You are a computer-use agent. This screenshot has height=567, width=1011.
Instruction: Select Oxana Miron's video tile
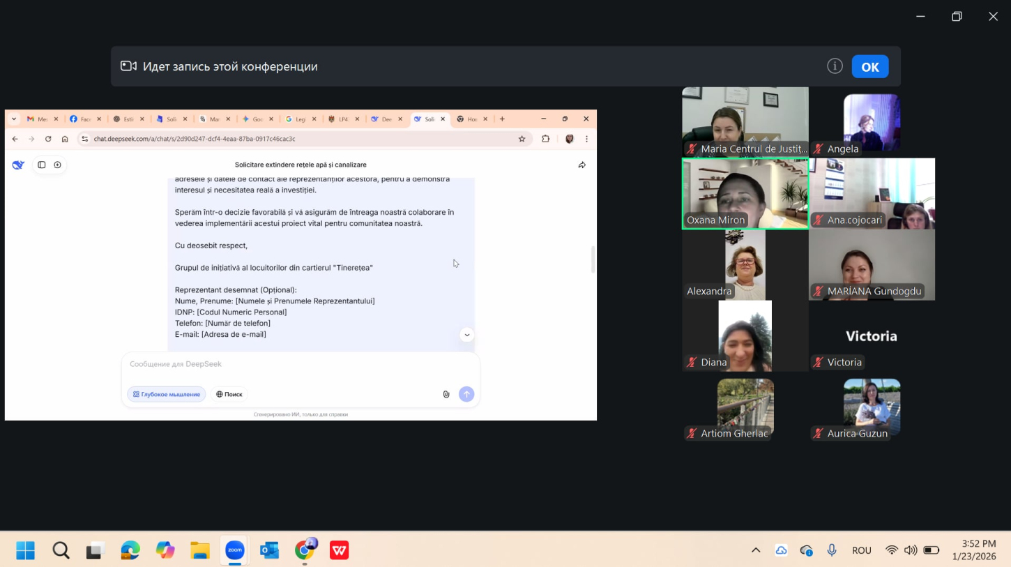[745, 193]
